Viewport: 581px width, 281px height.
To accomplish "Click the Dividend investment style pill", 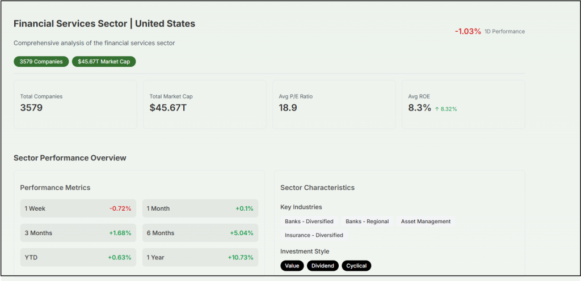I will point(322,266).
